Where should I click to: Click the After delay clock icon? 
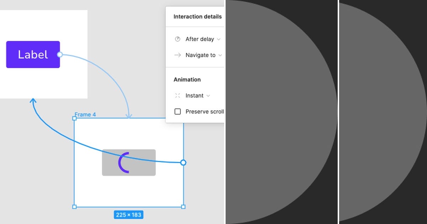pos(177,39)
